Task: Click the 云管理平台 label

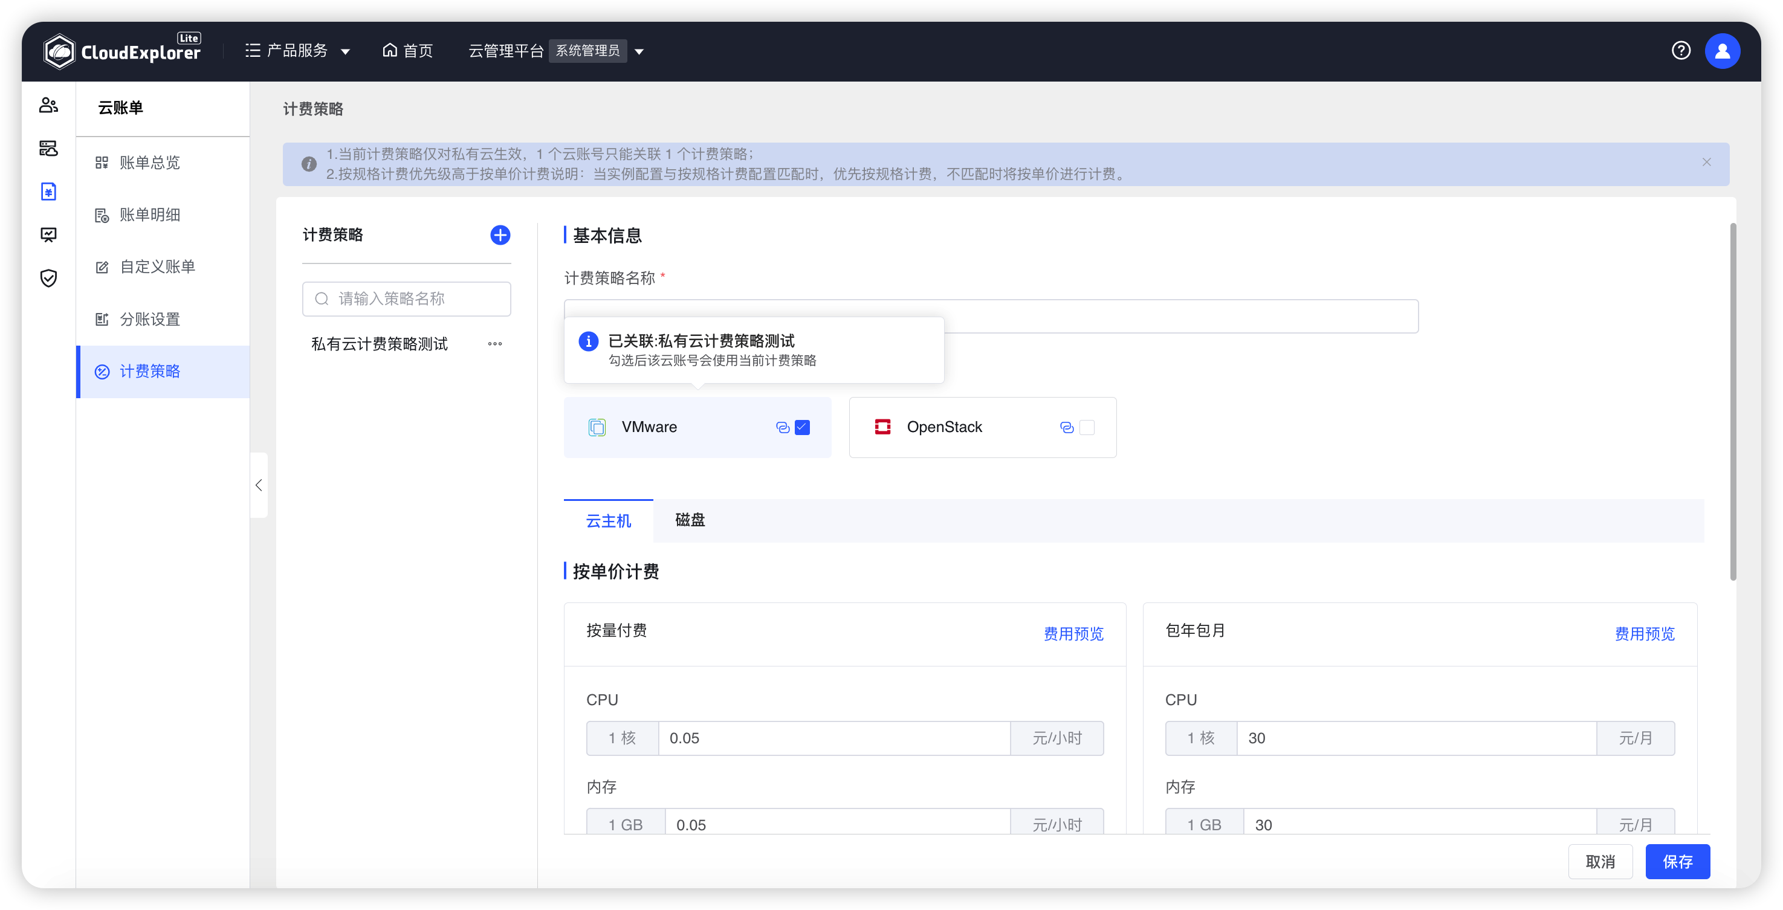Action: [x=506, y=51]
